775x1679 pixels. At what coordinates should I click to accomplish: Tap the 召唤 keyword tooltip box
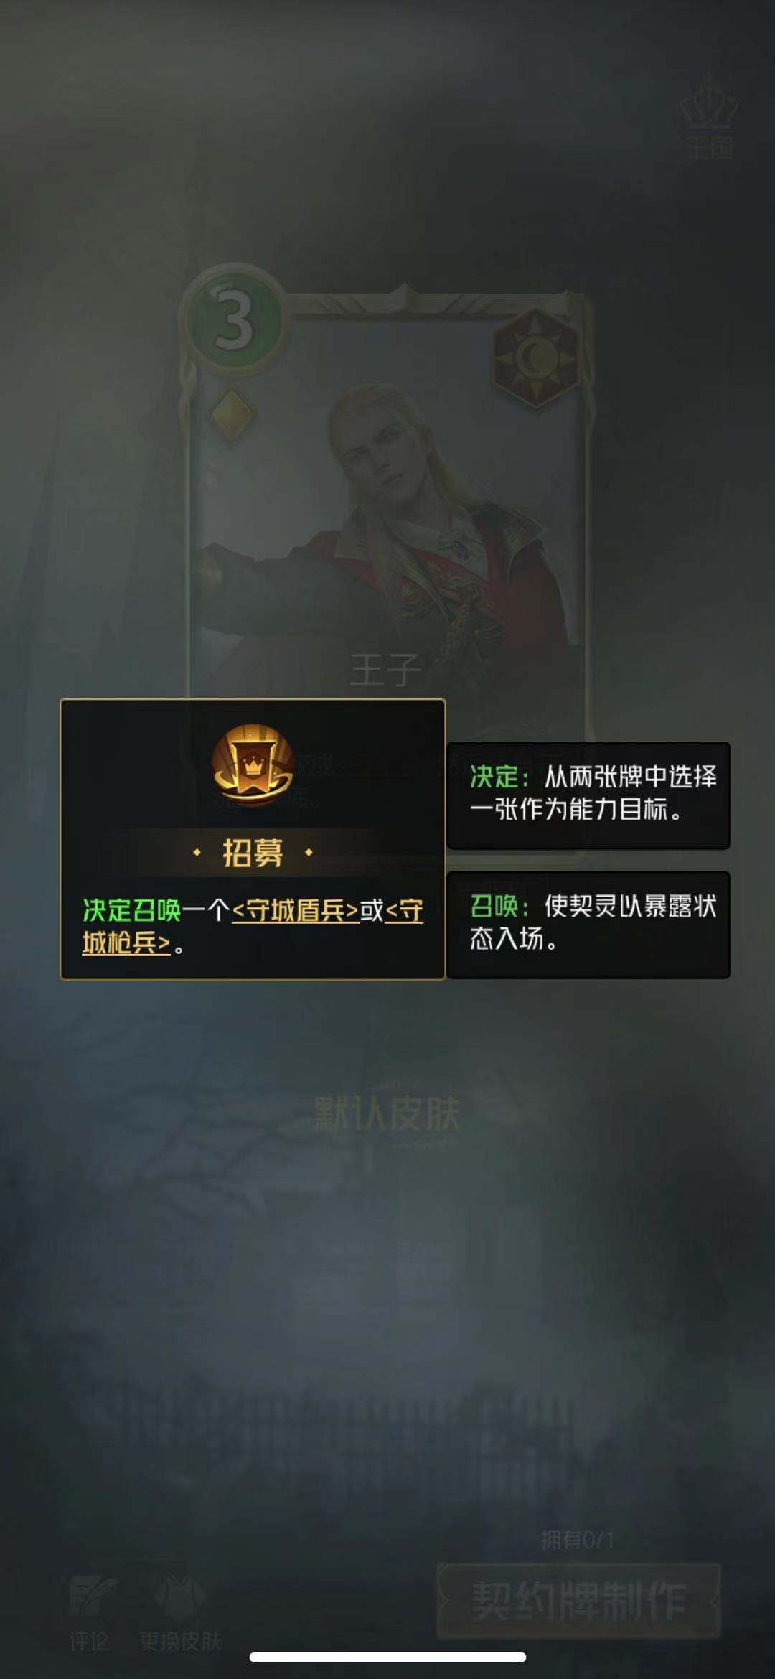pyautogui.click(x=588, y=925)
